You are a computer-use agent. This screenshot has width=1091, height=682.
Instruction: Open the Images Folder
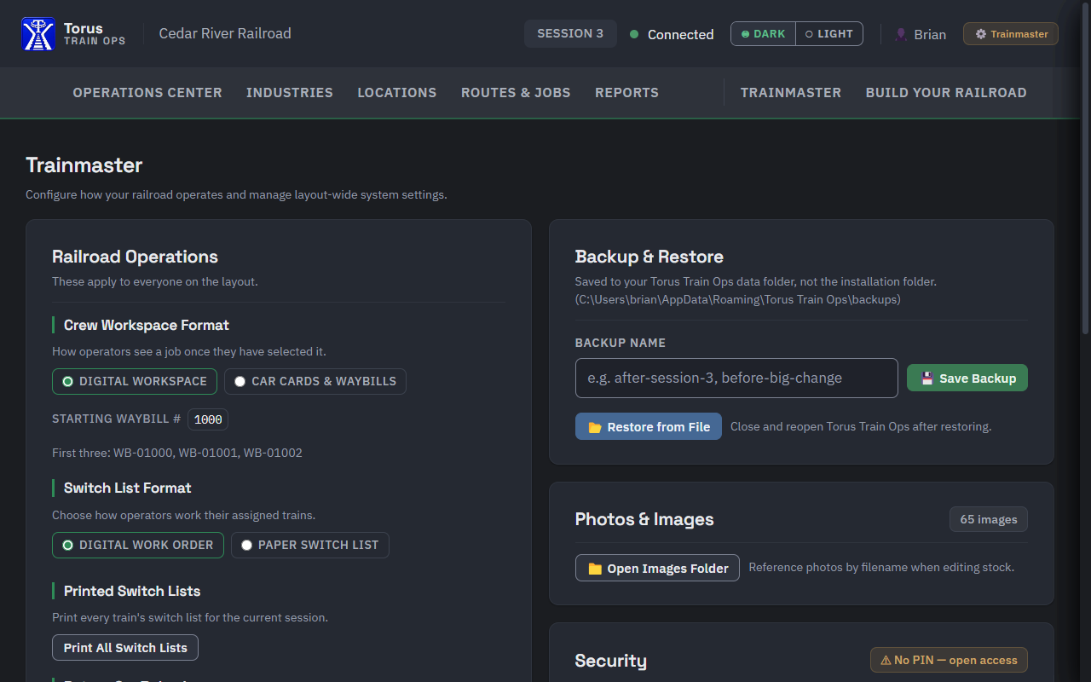pos(657,568)
